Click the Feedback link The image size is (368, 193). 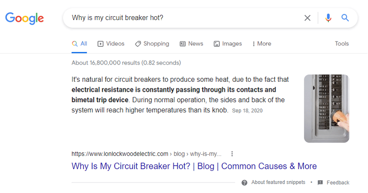[x=338, y=182]
